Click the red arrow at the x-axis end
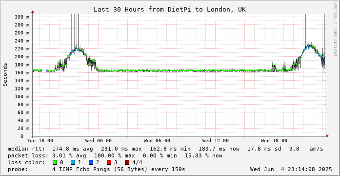This screenshot has width=340, height=176. pyautogui.click(x=327, y=136)
